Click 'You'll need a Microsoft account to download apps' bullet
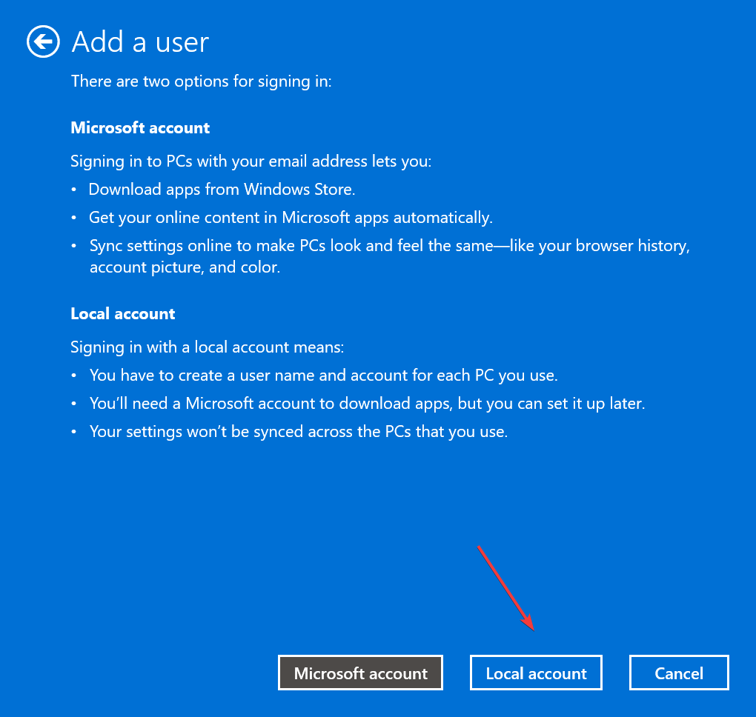The height and width of the screenshot is (717, 756). 368,403
